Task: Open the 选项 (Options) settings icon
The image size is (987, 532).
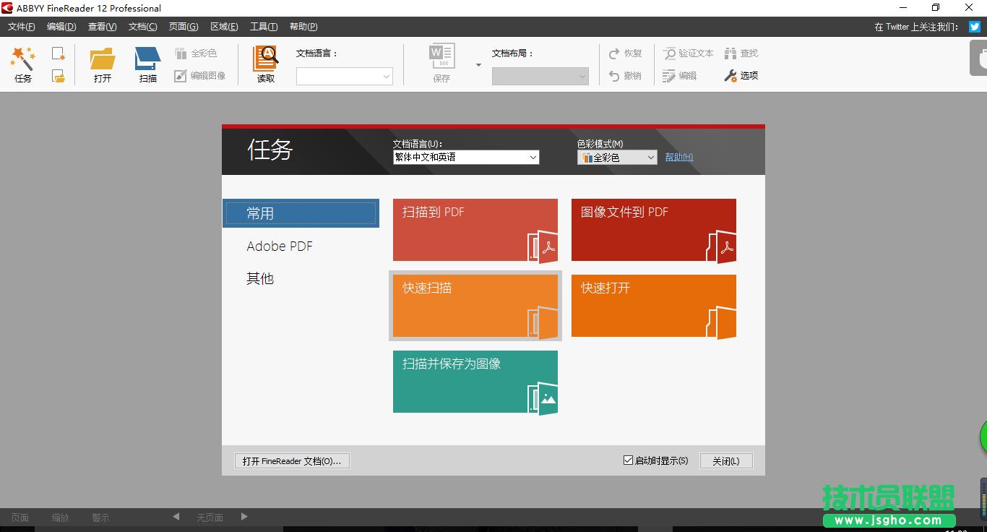Action: click(x=741, y=75)
